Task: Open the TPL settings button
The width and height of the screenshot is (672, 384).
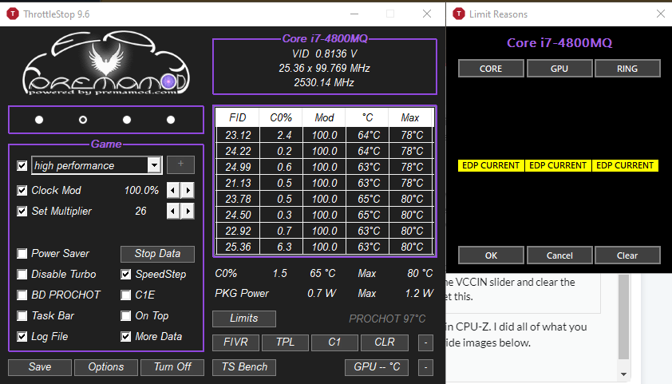Action: click(286, 342)
